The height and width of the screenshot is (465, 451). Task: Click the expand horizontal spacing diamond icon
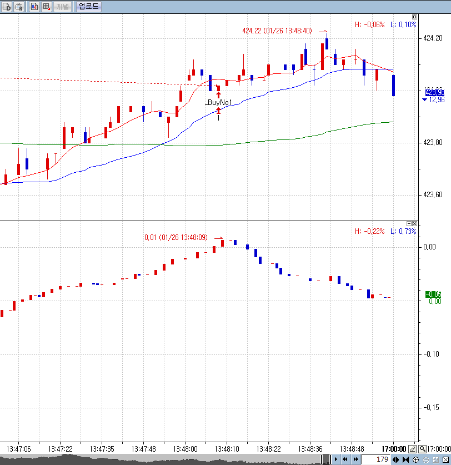coord(395,459)
